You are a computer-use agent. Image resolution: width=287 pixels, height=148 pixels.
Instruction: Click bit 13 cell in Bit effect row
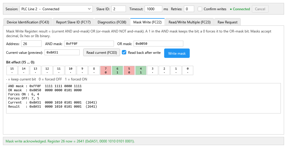click(35, 70)
